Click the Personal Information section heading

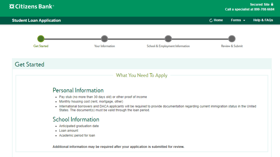78,90
